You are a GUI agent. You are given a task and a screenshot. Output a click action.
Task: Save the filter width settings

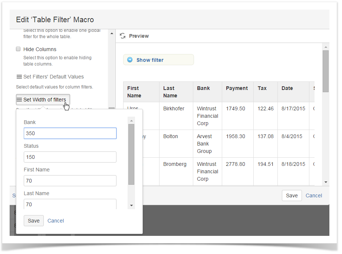click(x=33, y=220)
